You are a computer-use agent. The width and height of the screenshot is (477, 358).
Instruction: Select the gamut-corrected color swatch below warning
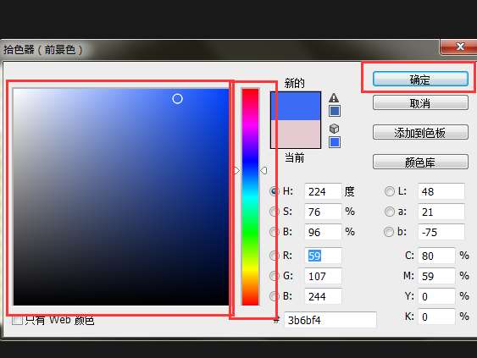click(335, 111)
